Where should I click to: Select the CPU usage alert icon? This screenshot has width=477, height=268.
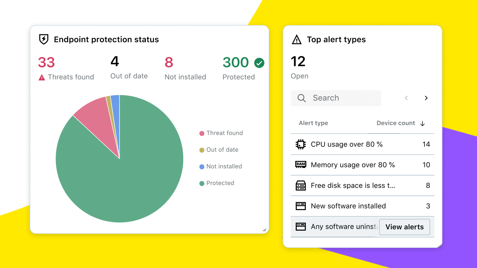301,144
